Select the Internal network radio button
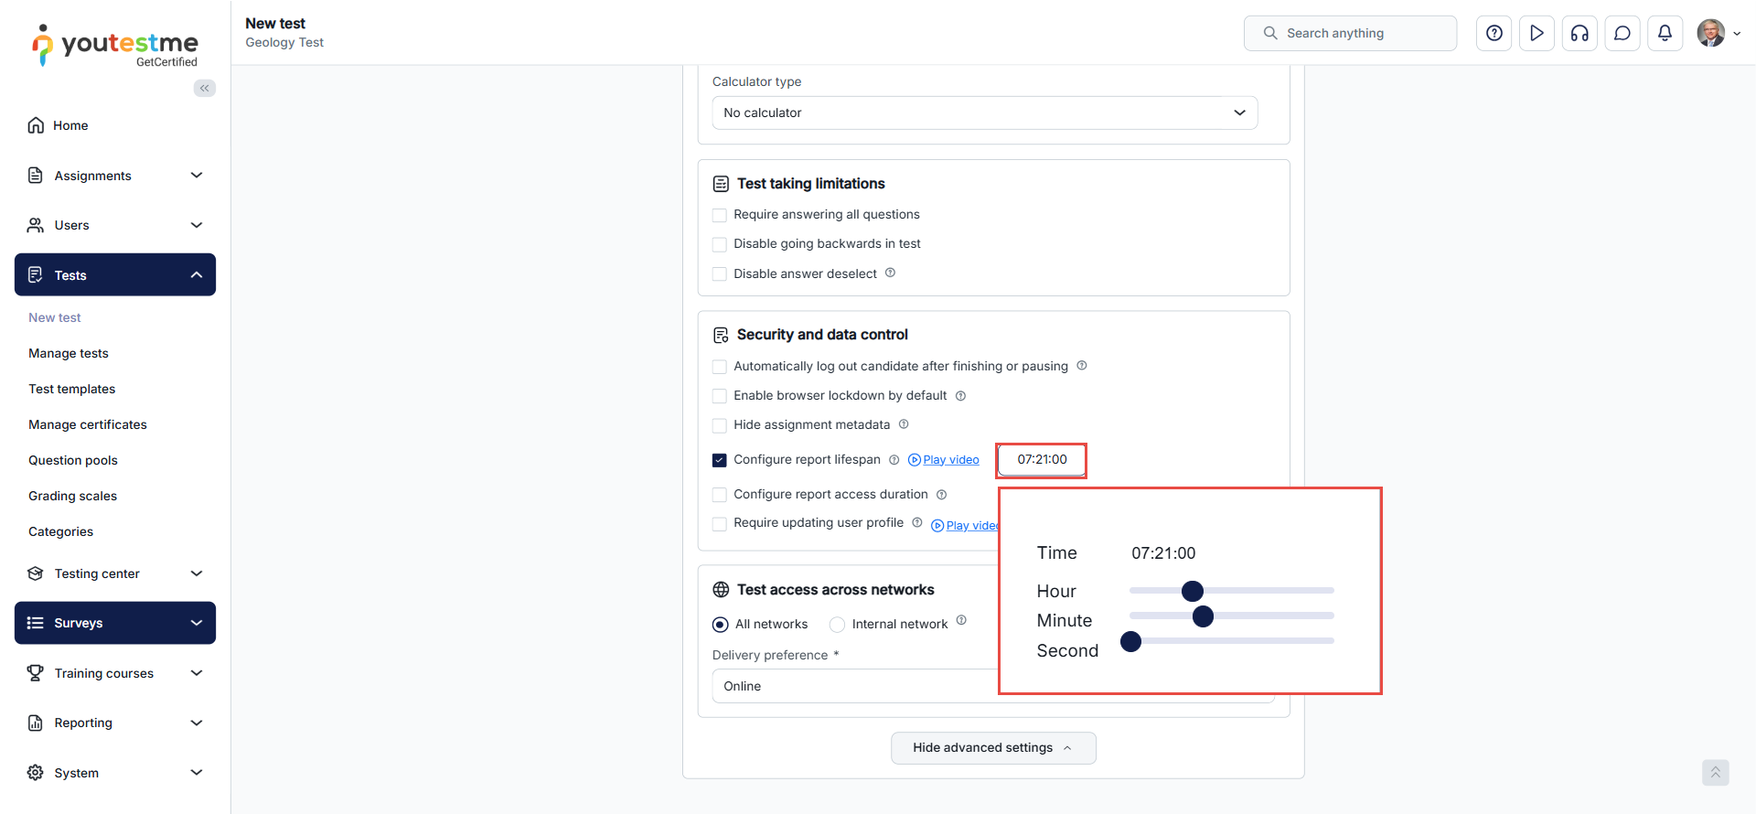1756x814 pixels. click(837, 625)
